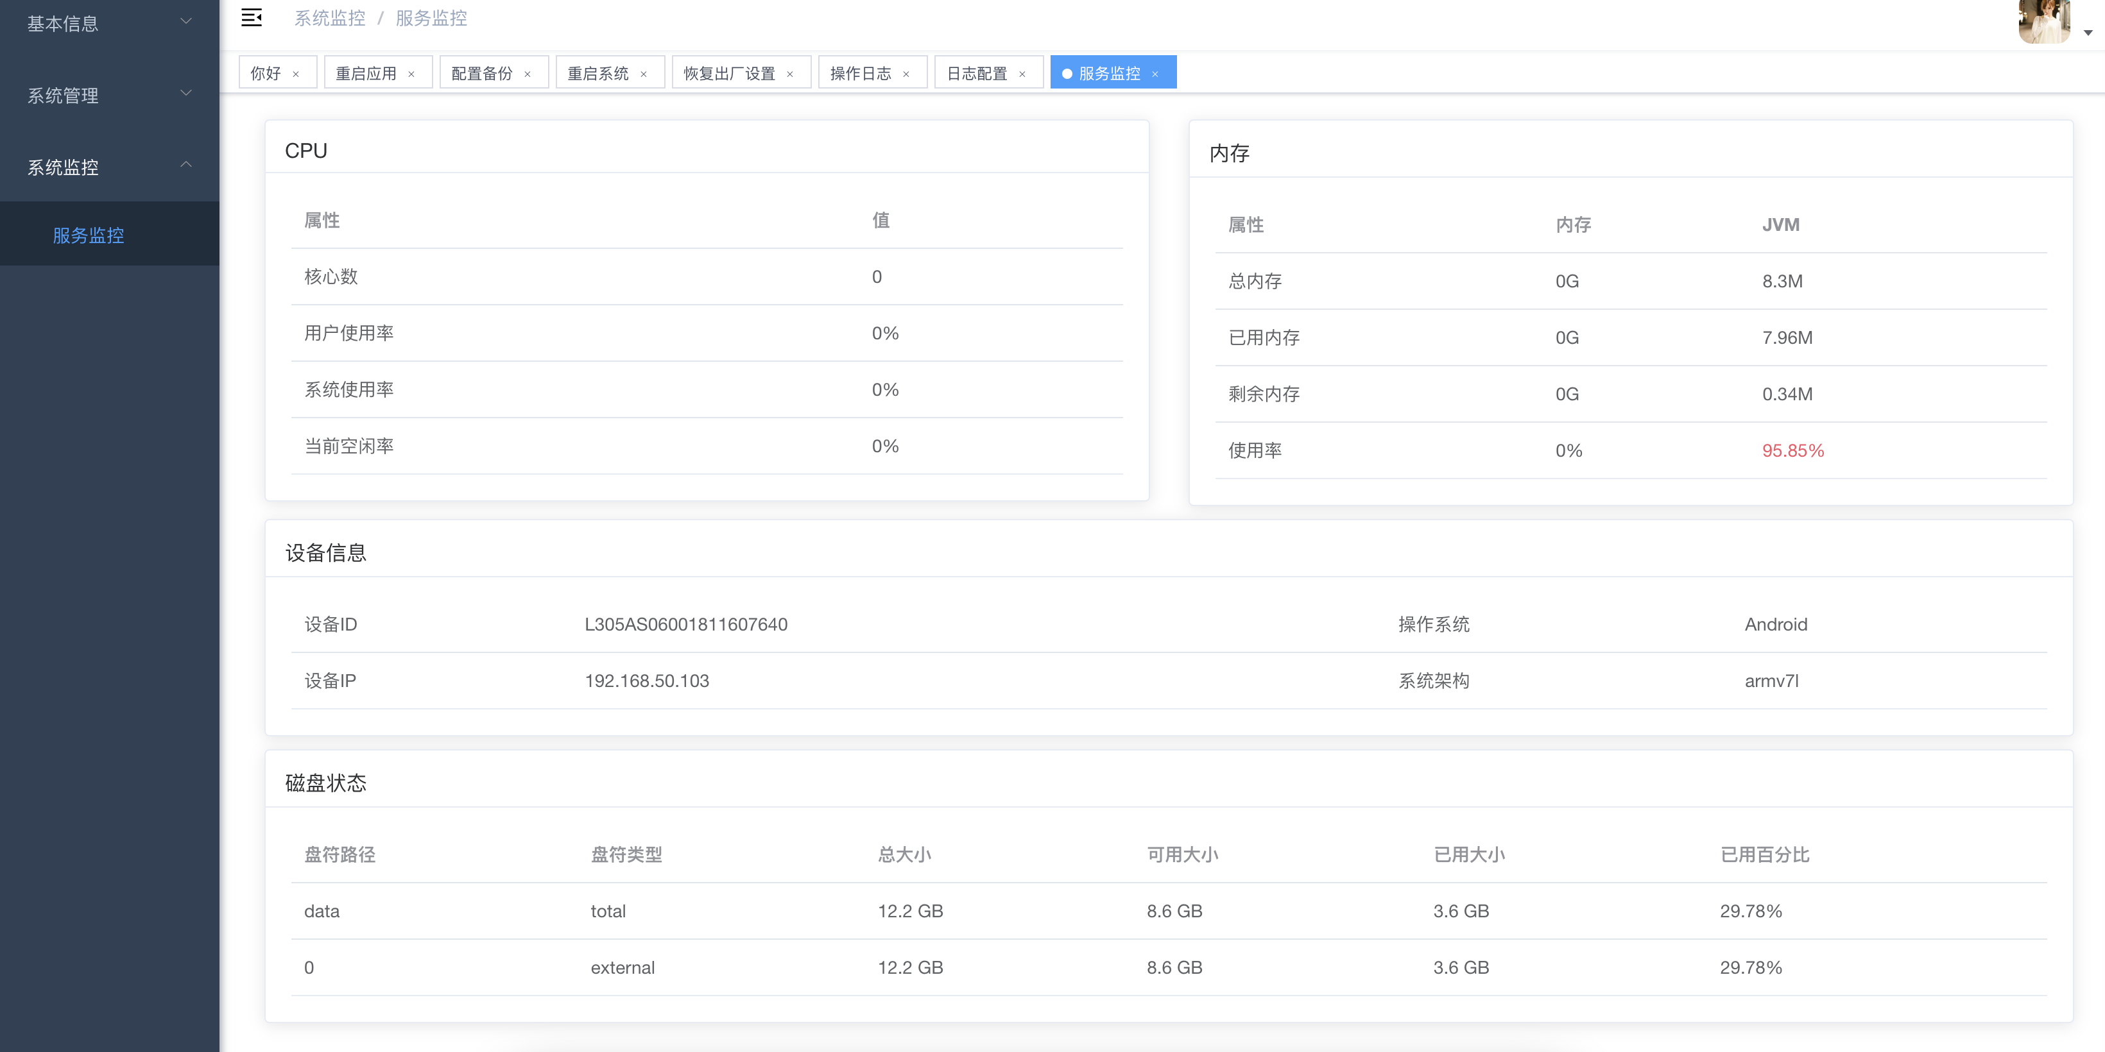Open the user avatar dropdown arrow

click(2088, 33)
